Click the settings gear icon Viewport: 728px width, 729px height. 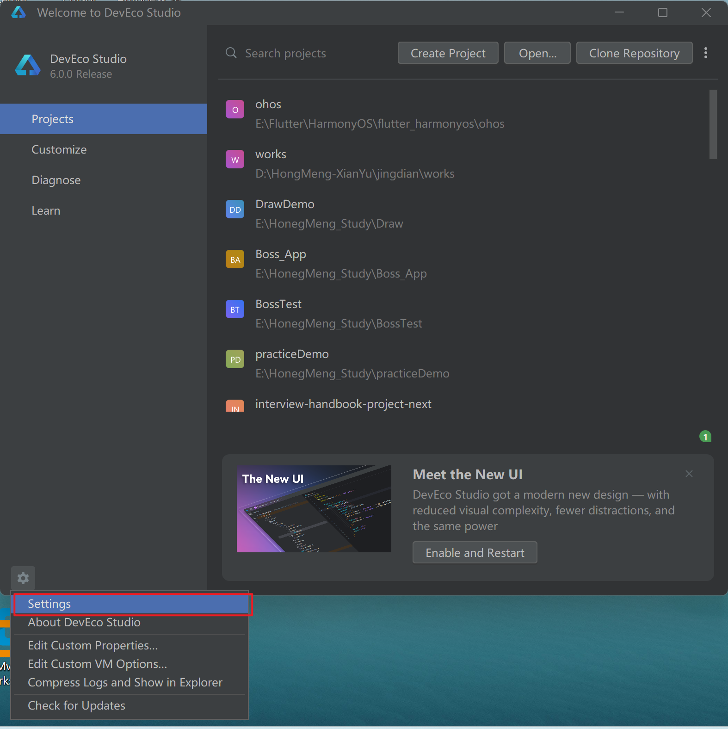[23, 578]
